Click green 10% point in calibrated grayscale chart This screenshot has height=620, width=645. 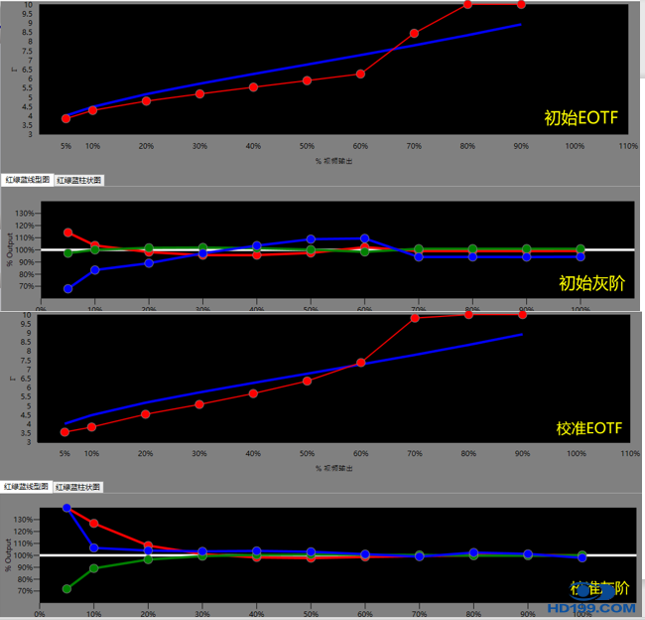[x=94, y=568]
